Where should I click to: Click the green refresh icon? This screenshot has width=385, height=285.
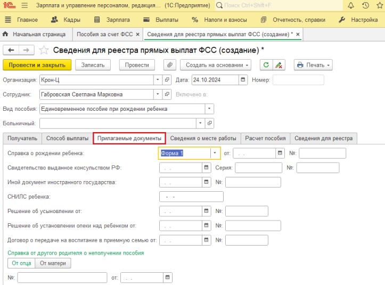coord(266,65)
